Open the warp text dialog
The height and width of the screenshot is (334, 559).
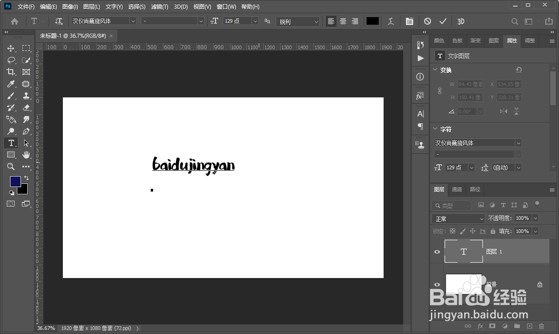point(391,21)
